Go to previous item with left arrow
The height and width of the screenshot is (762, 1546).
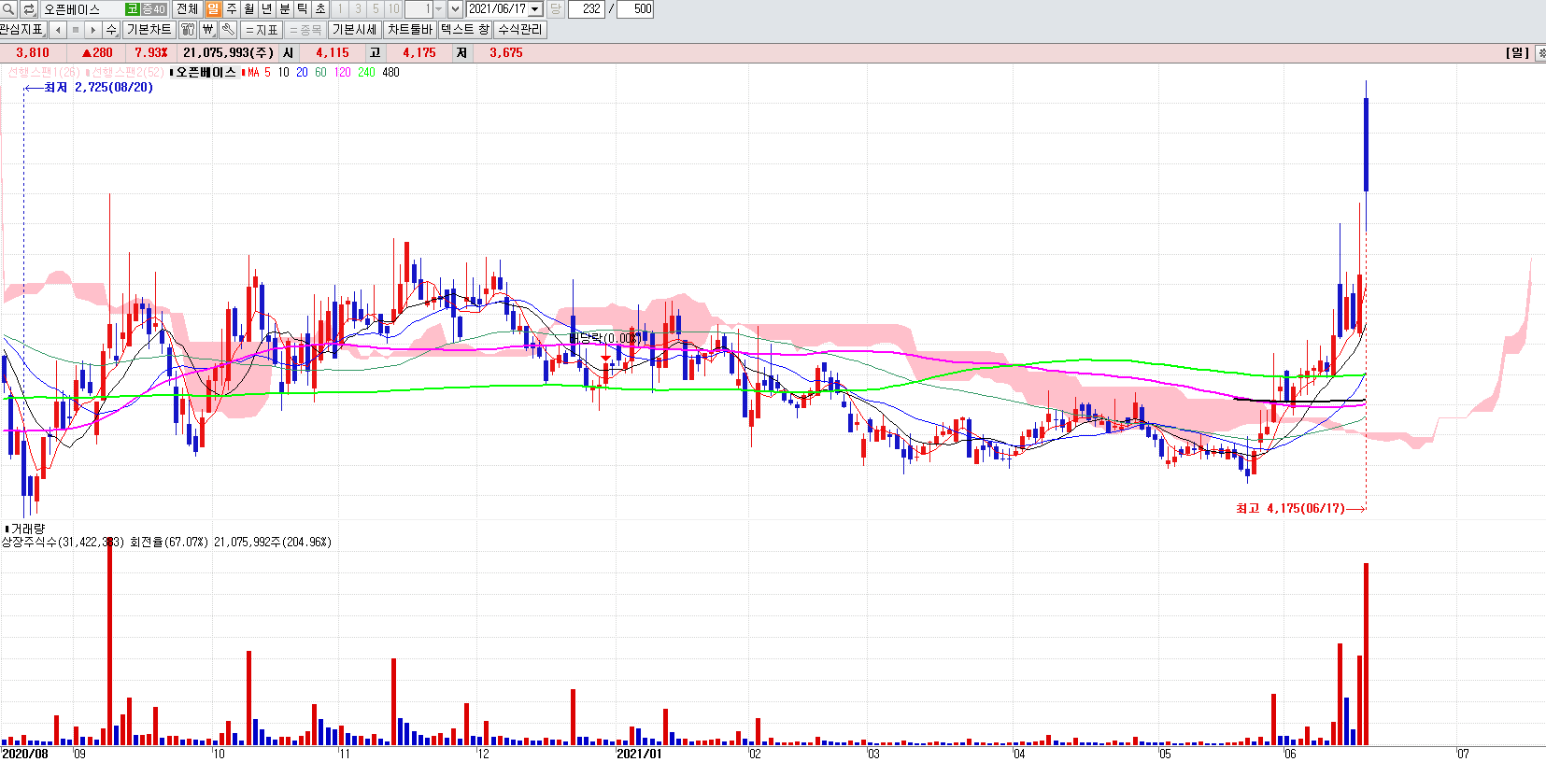coord(58,30)
